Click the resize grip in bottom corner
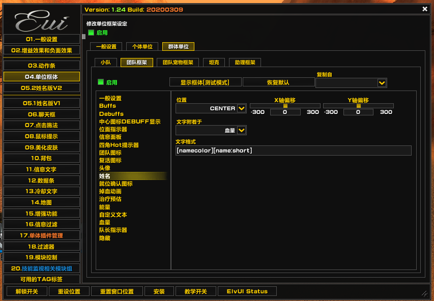This screenshot has width=434, height=301. [424, 293]
